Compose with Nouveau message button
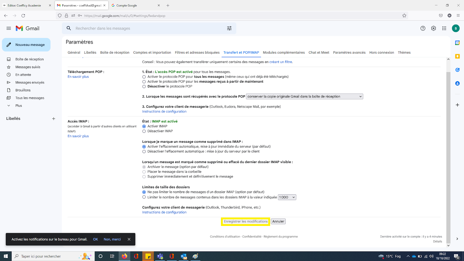This screenshot has height=261, width=464. pos(26,45)
